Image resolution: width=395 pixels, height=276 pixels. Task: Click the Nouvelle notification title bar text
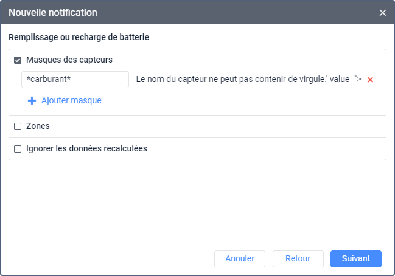(52, 13)
